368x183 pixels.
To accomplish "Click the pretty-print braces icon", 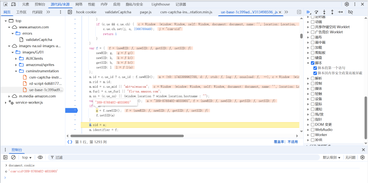I will click(70, 142).
